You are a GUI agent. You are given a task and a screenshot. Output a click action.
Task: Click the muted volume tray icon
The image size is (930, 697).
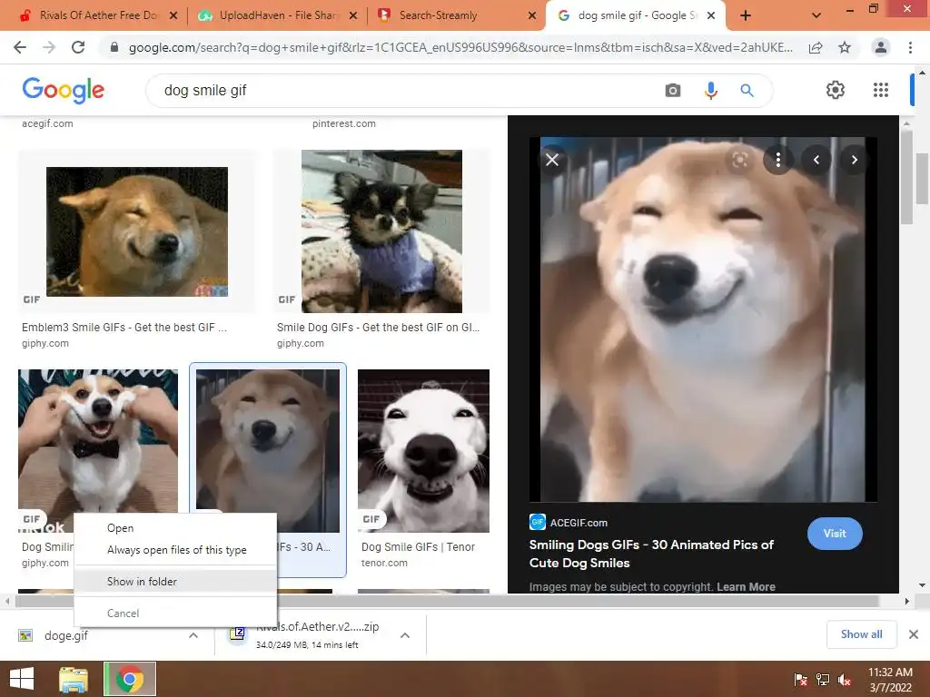(x=845, y=680)
